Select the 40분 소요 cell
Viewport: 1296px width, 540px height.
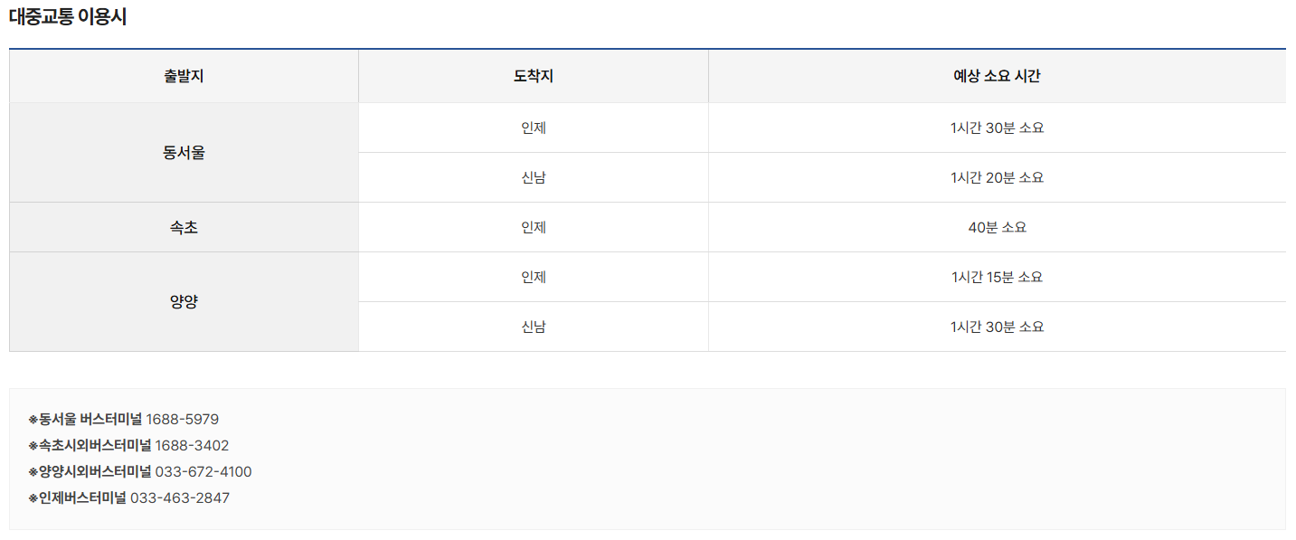(997, 227)
